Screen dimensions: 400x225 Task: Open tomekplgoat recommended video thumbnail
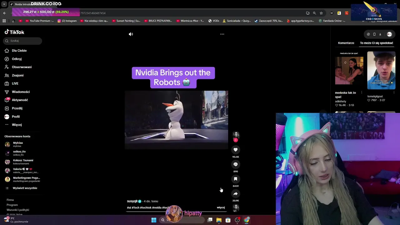381,70
